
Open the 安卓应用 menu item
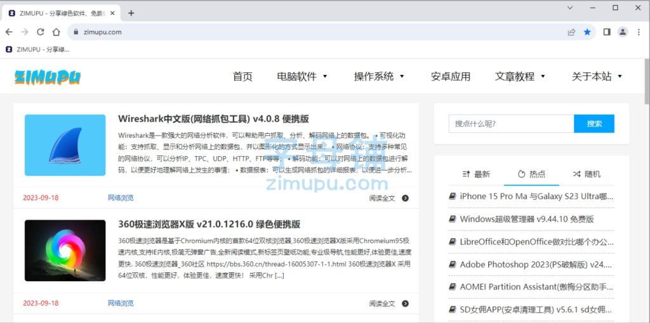(x=451, y=76)
